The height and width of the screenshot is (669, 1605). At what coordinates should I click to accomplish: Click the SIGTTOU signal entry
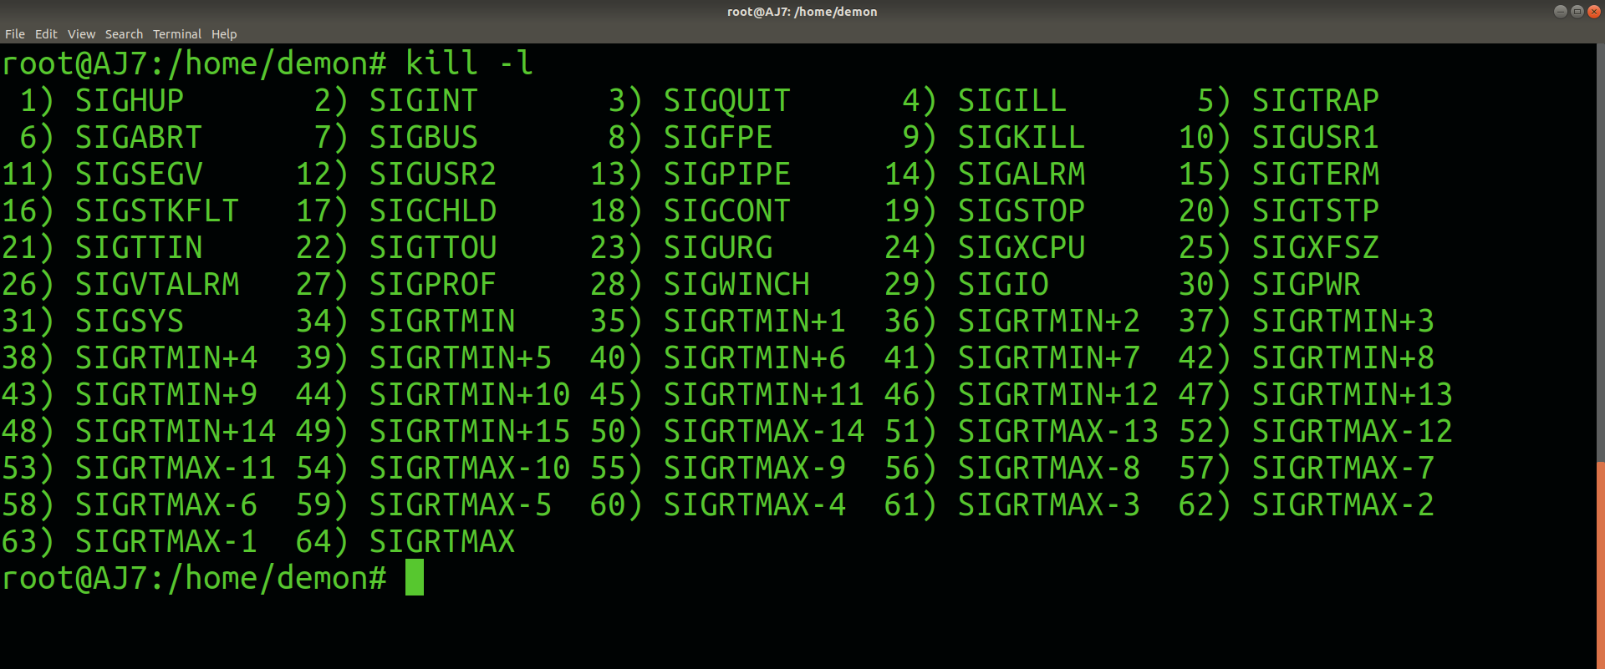click(x=433, y=247)
